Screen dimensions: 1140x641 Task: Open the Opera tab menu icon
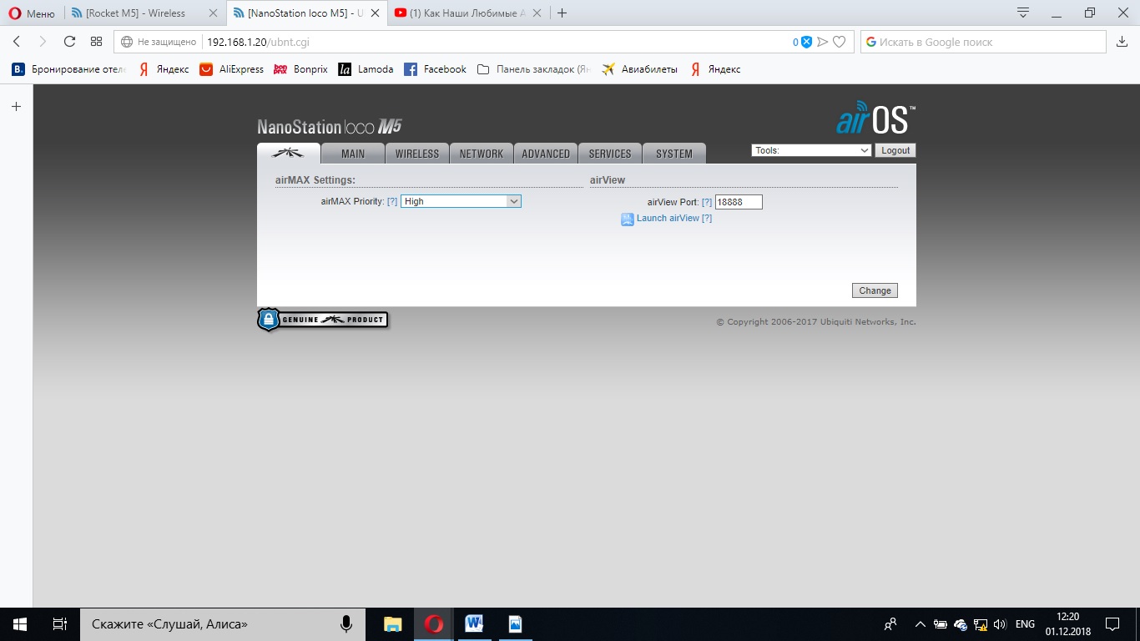tap(1023, 13)
